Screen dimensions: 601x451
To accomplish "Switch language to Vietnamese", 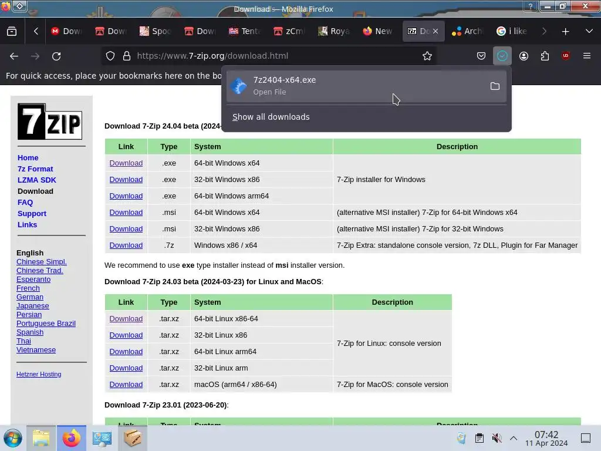I will (x=36, y=350).
